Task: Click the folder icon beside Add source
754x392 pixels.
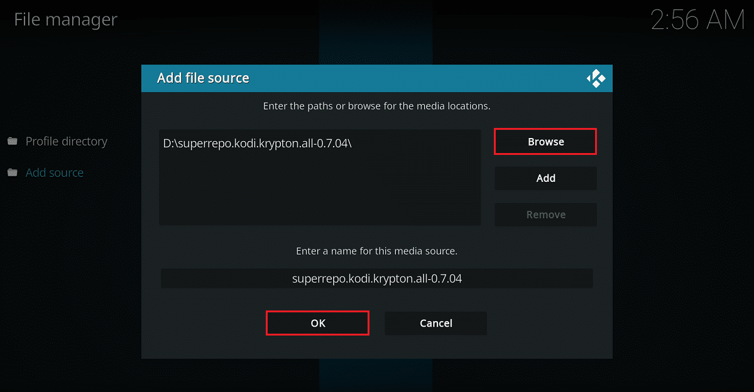Action: (x=13, y=172)
